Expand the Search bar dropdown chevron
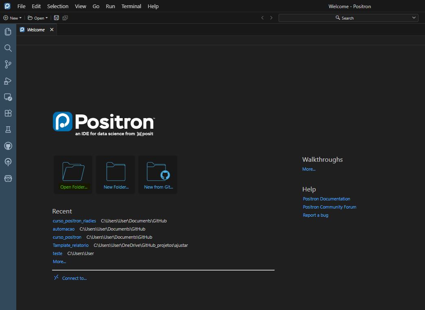 tap(414, 18)
